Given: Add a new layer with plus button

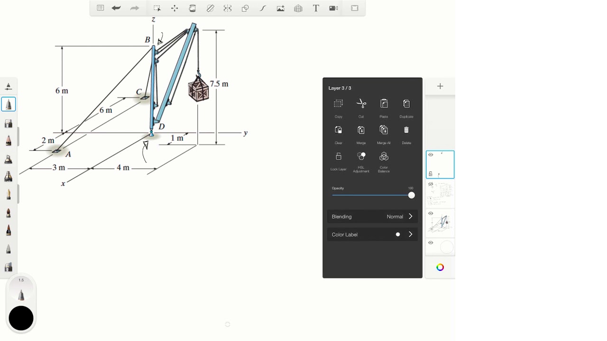Looking at the screenshot, I should 440,86.
